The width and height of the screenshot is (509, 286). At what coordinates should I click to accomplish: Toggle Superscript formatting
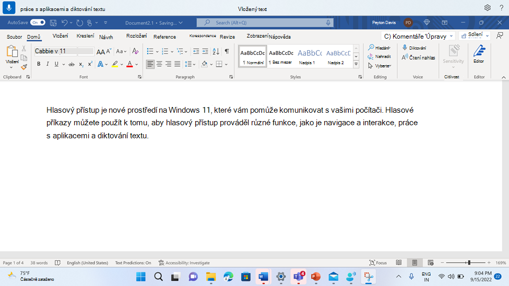click(x=90, y=64)
